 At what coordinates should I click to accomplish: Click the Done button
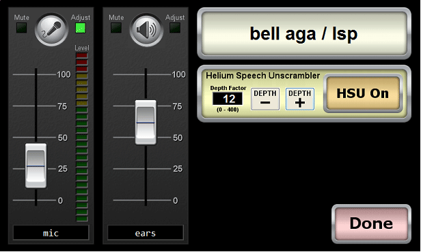(x=371, y=223)
